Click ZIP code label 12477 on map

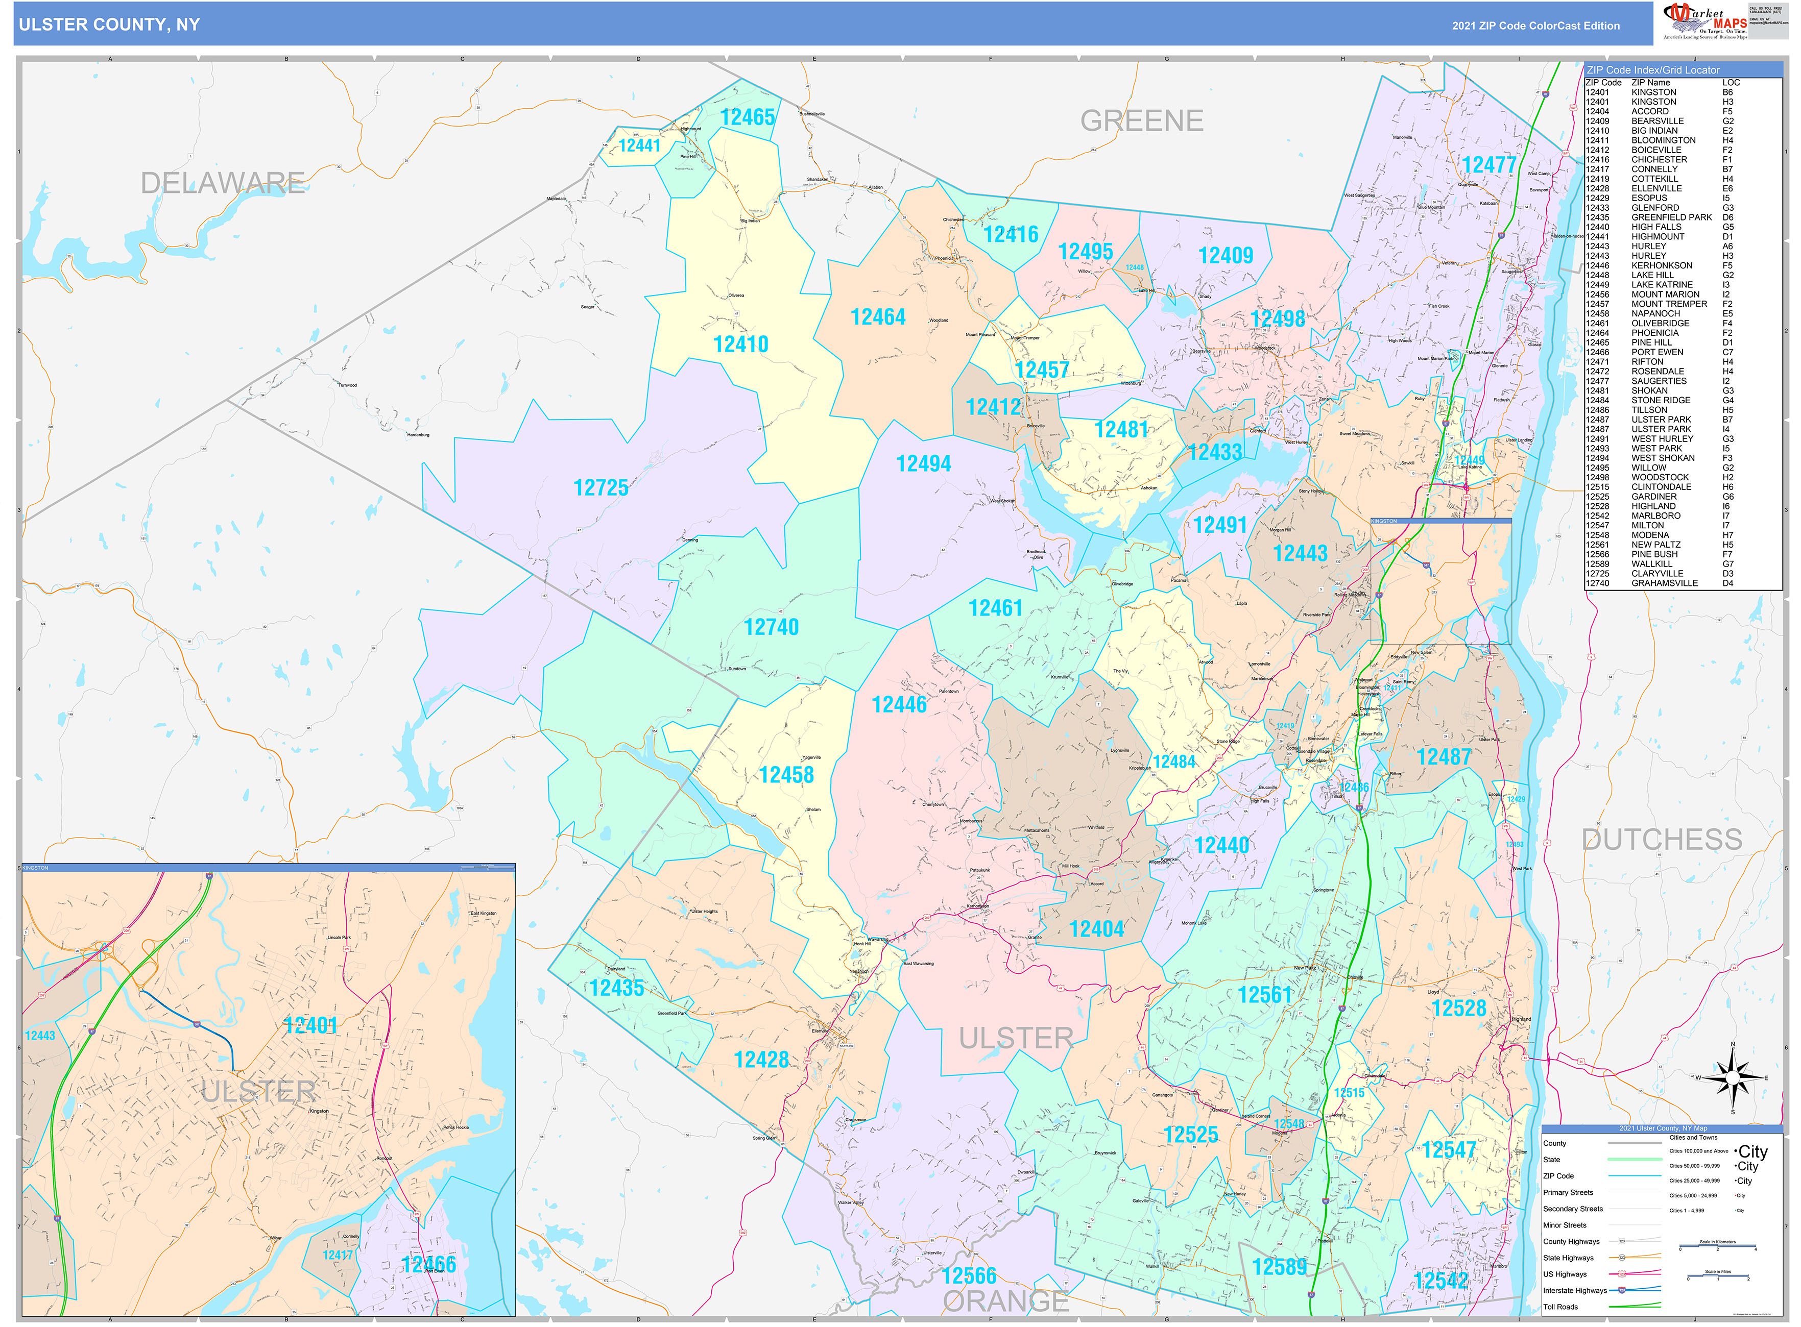point(1488,165)
